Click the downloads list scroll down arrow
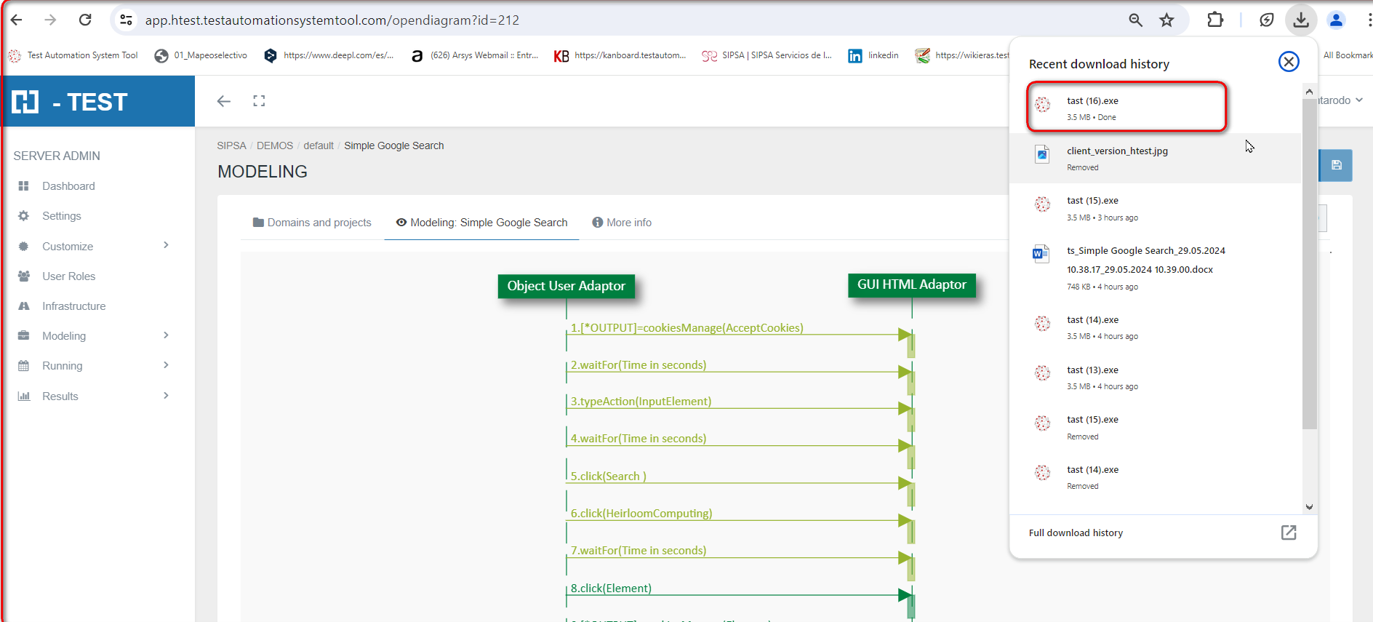The image size is (1373, 622). click(1309, 507)
